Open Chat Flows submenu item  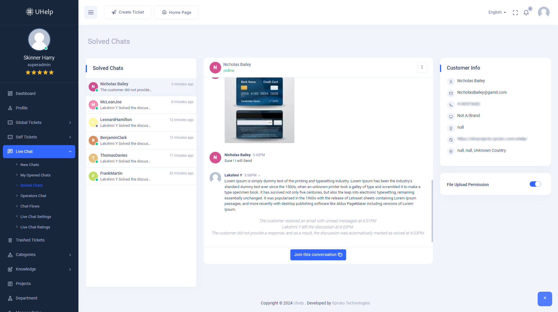click(30, 206)
